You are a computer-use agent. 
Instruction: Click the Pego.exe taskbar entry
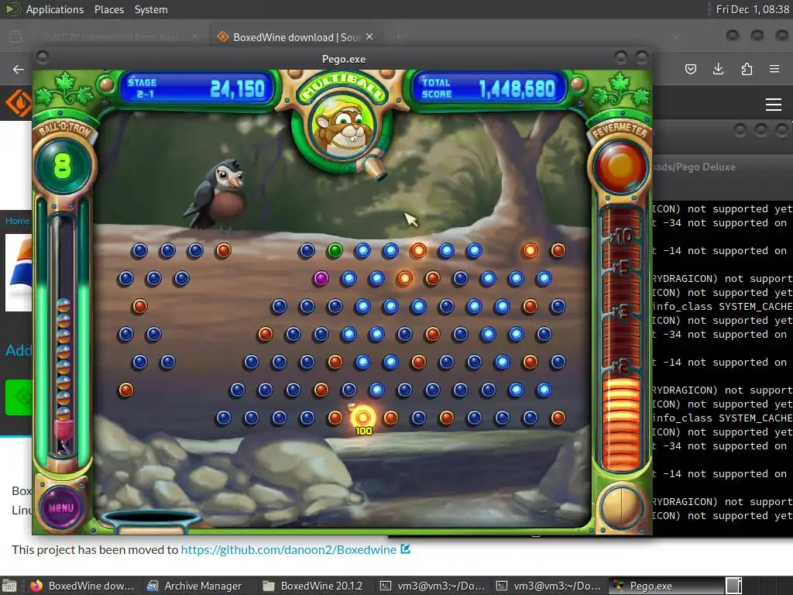[x=665, y=586]
